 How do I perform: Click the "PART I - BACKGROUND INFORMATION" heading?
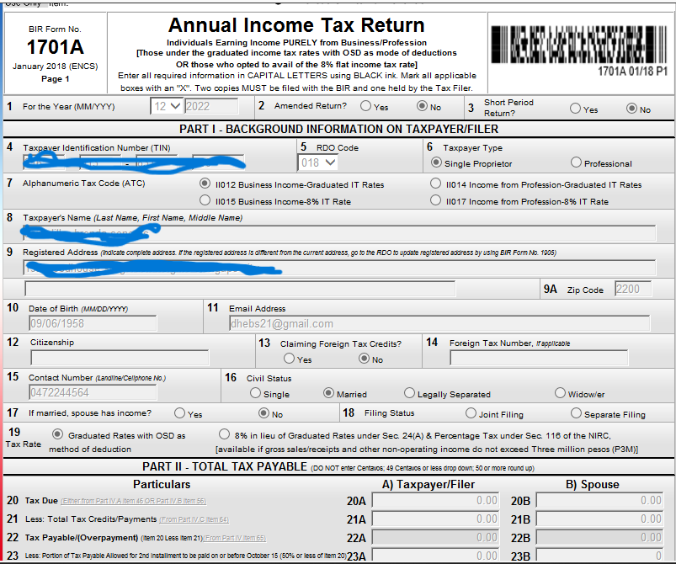pyautogui.click(x=339, y=129)
